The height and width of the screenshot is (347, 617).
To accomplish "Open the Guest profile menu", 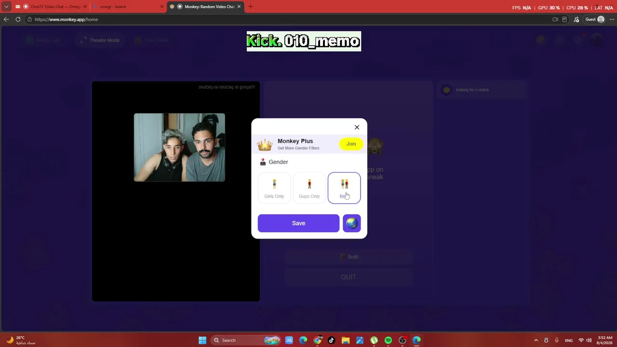I will click(595, 19).
